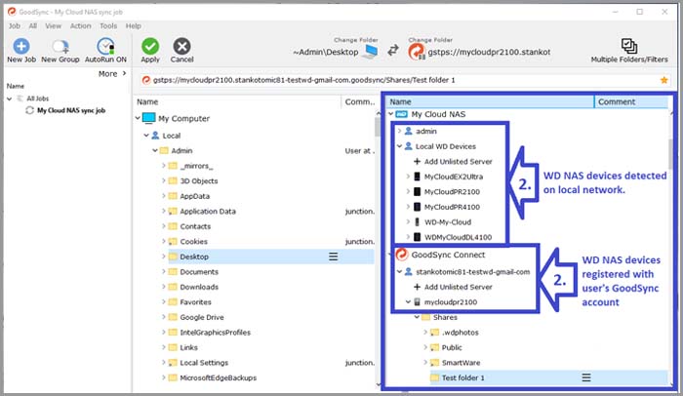Open Multiple Folders/Filters
The image size is (683, 396).
coord(629,48)
